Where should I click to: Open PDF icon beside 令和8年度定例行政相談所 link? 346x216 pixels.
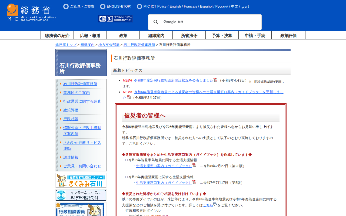coord(215,80)
